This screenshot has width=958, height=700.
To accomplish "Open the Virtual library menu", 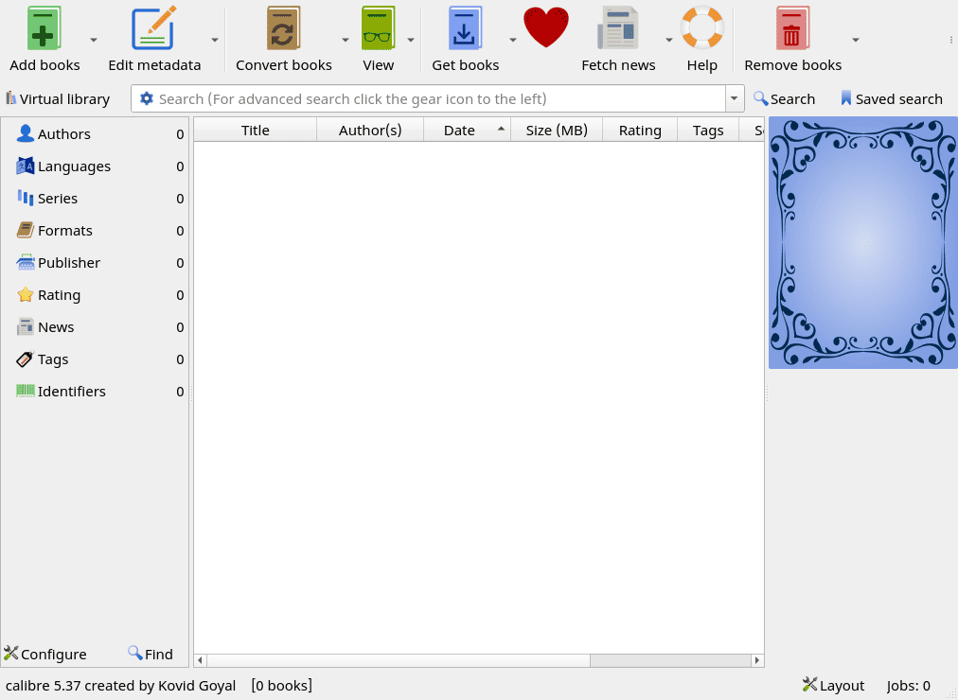I will pyautogui.click(x=58, y=99).
